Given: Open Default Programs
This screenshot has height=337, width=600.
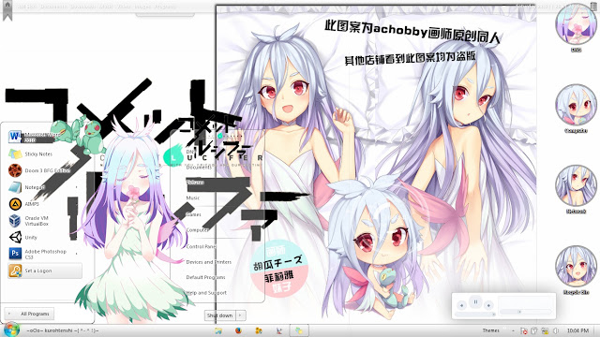Looking at the screenshot, I should click(205, 277).
